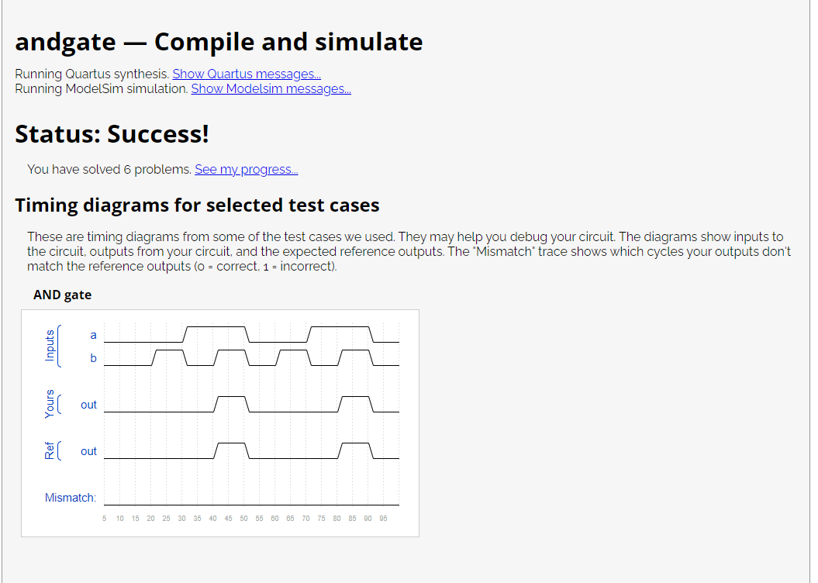
Task: Click the 'Ref' group label
Action: pos(50,450)
